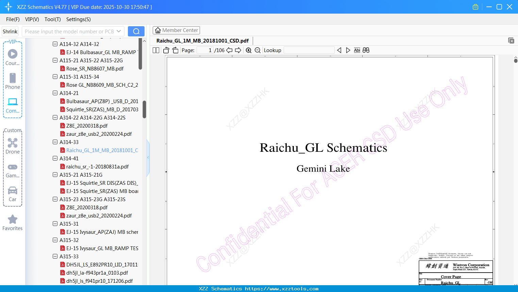The width and height of the screenshot is (518, 292).
Task: Collapse the A314-41 folder
Action: [x=55, y=158]
